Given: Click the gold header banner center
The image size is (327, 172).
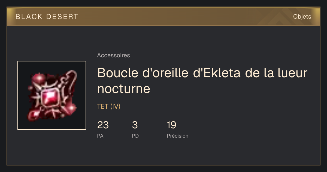Looking at the screenshot, I should coord(163,16).
